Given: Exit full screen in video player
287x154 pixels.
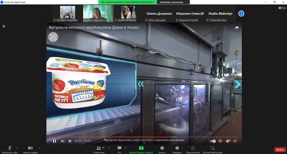Looking at the screenshot, I should (235, 141).
